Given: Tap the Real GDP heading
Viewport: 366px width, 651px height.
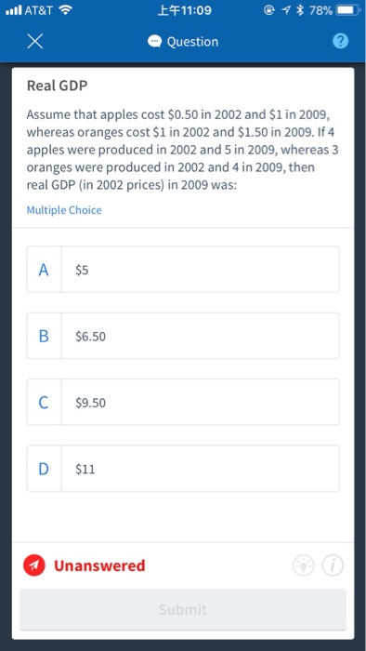Looking at the screenshot, I should point(58,86).
